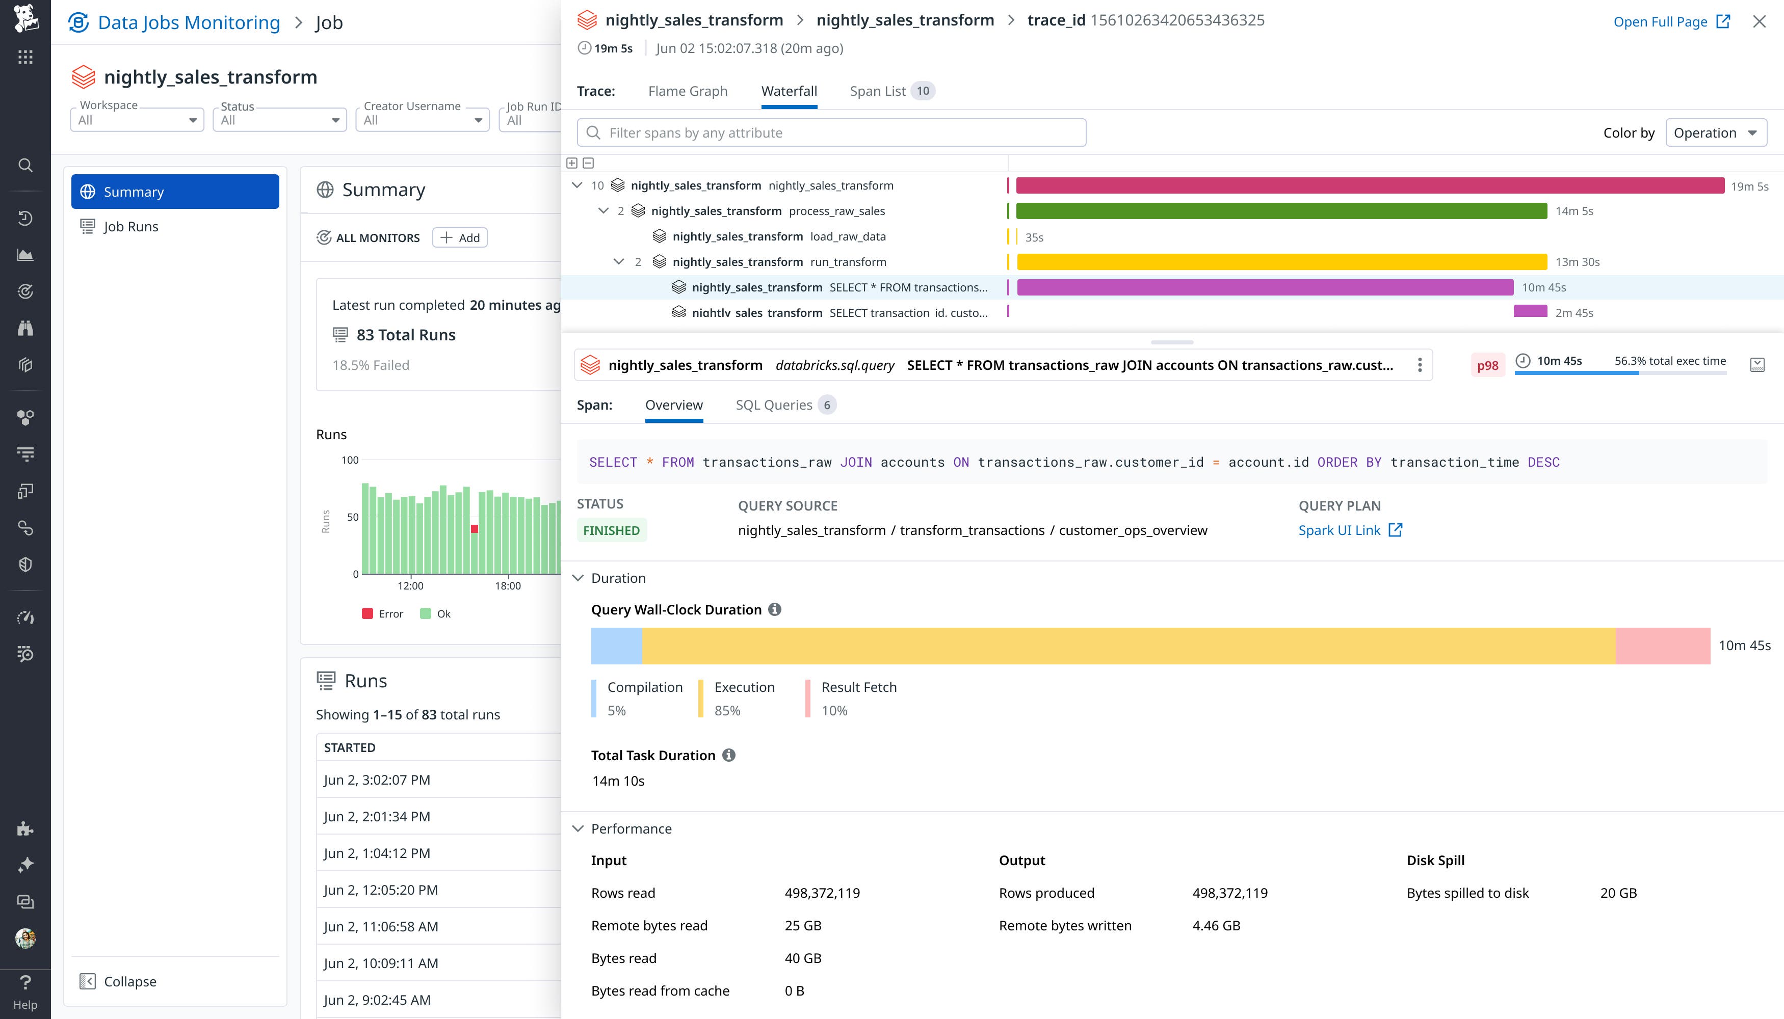Toggle the Error legend entry below the Runs chart

click(x=382, y=614)
